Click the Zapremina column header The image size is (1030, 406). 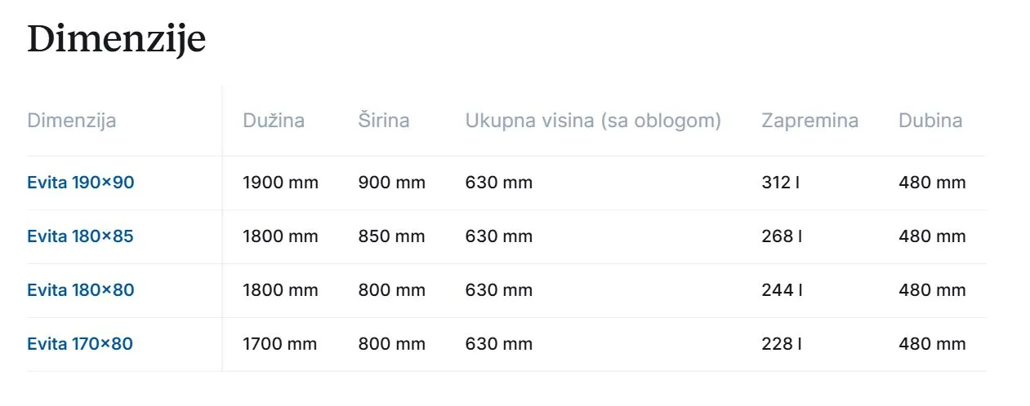809,121
